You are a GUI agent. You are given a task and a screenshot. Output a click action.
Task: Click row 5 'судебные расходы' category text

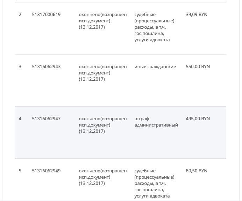[154, 183]
